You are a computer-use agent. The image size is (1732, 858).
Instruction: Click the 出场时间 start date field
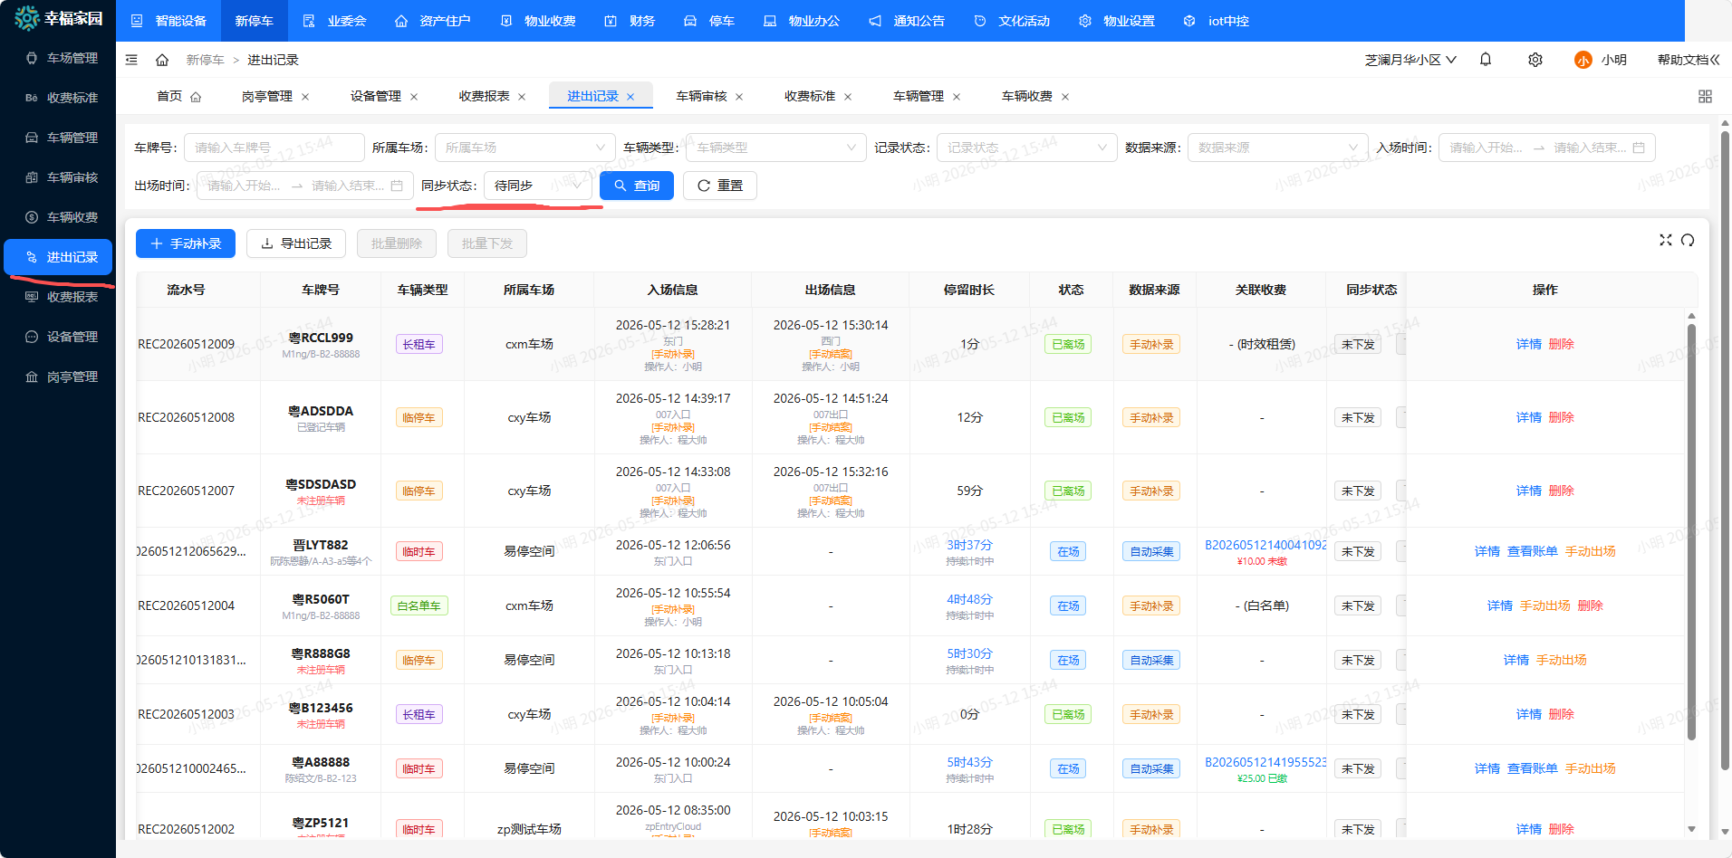tap(245, 186)
